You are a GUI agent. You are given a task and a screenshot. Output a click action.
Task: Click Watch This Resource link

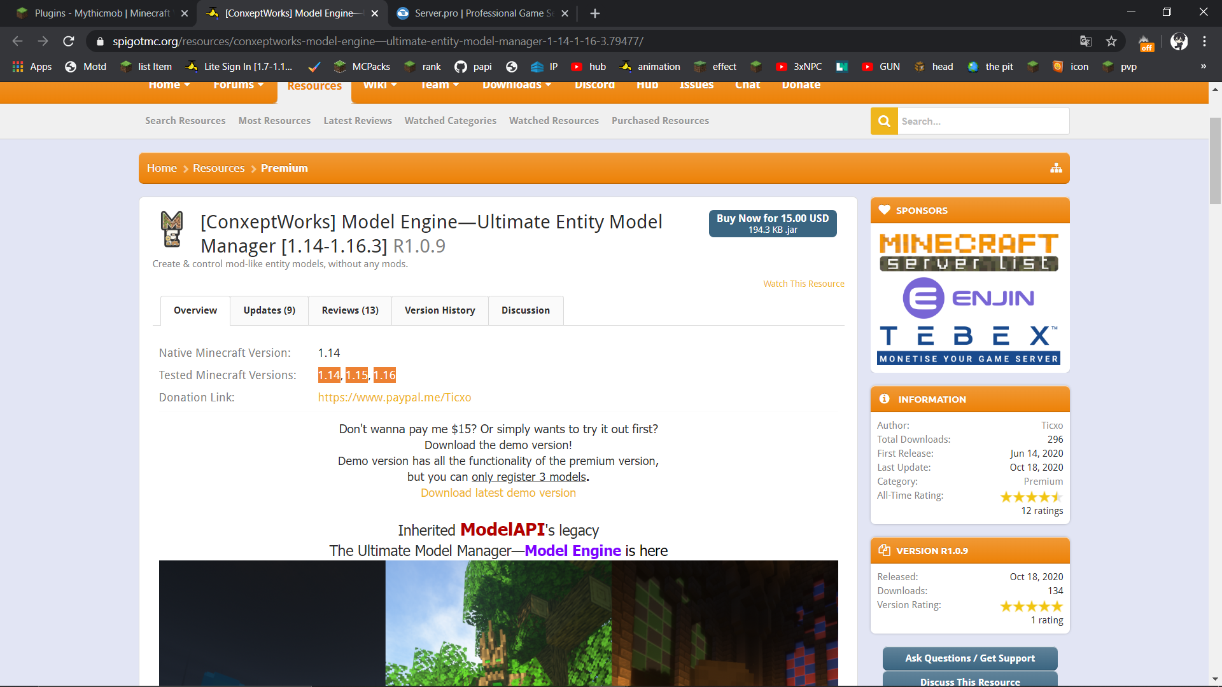point(803,284)
